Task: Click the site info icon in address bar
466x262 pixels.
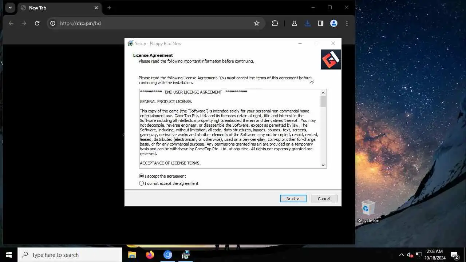Action: click(53, 23)
